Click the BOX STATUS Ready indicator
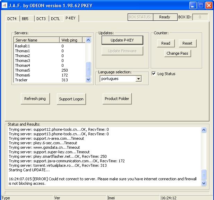Image resolution: width=214 pixels, height=200 pixels. pyautogui.click(x=165, y=17)
